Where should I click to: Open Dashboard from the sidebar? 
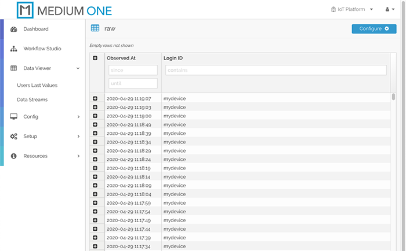pyautogui.click(x=35, y=29)
